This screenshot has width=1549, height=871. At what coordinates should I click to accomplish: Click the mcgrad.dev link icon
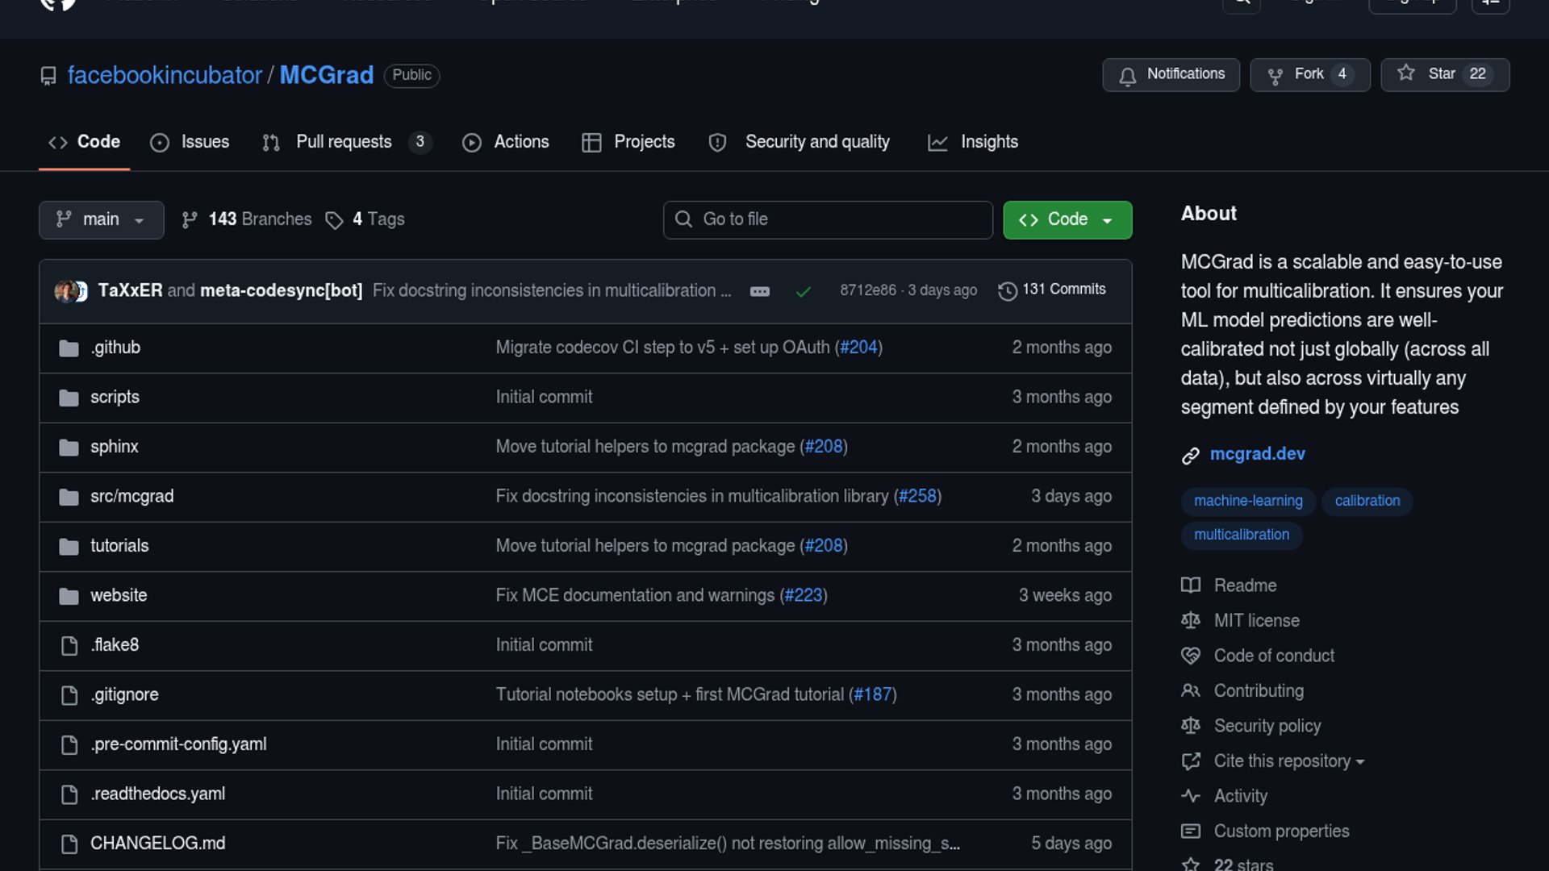[1190, 455]
